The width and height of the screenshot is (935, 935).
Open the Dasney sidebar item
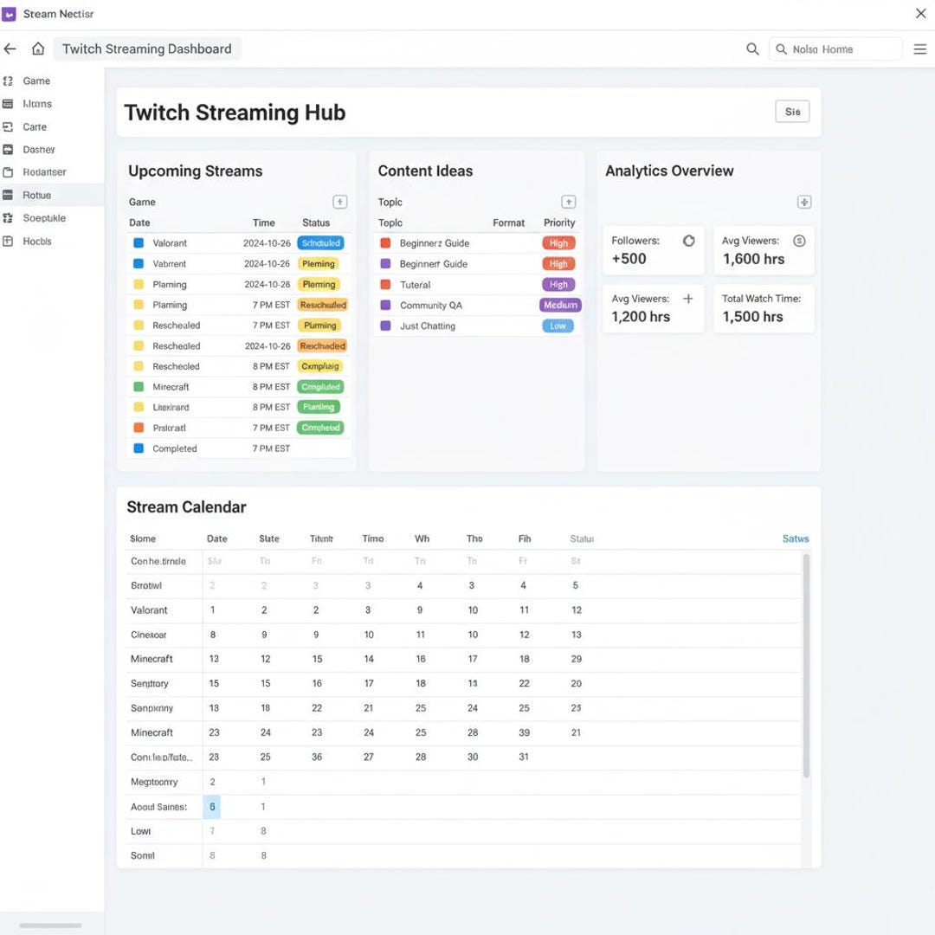[52, 150]
